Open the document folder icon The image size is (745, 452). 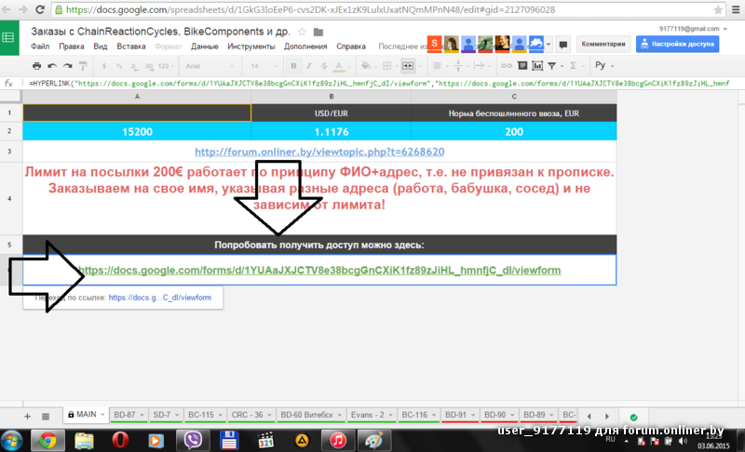[318, 33]
